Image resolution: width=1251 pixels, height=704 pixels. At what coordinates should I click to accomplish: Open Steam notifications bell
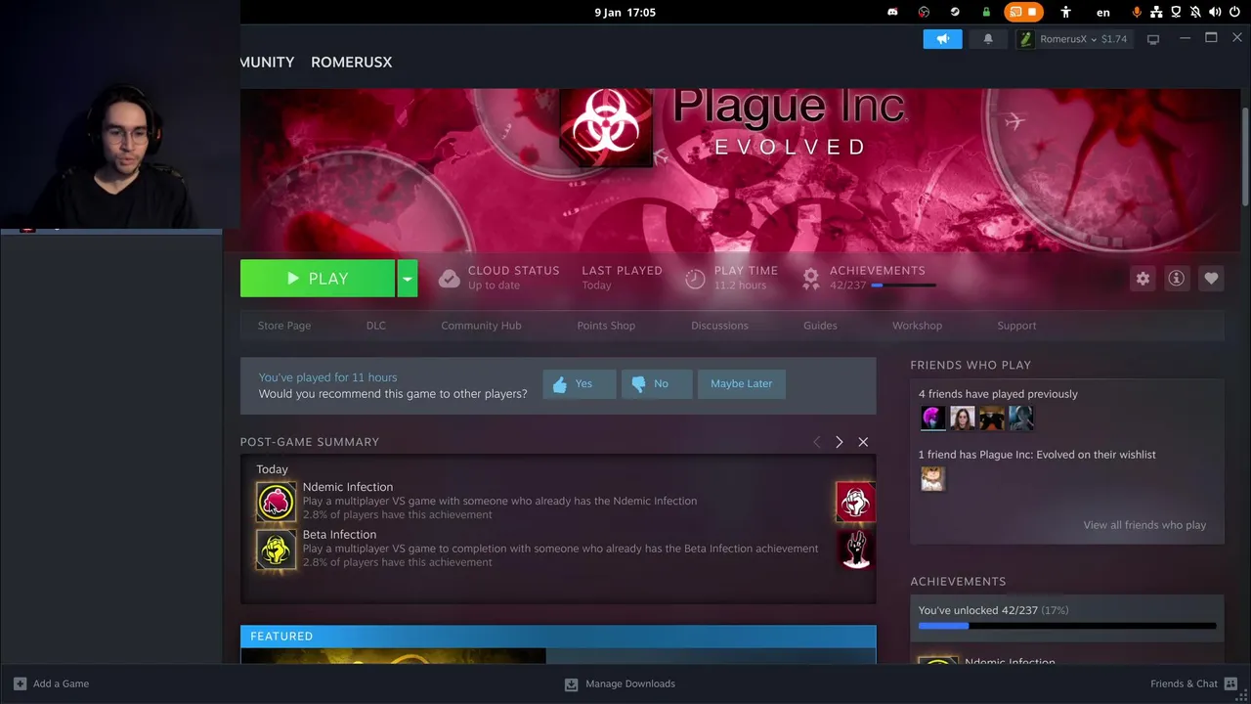pos(988,39)
